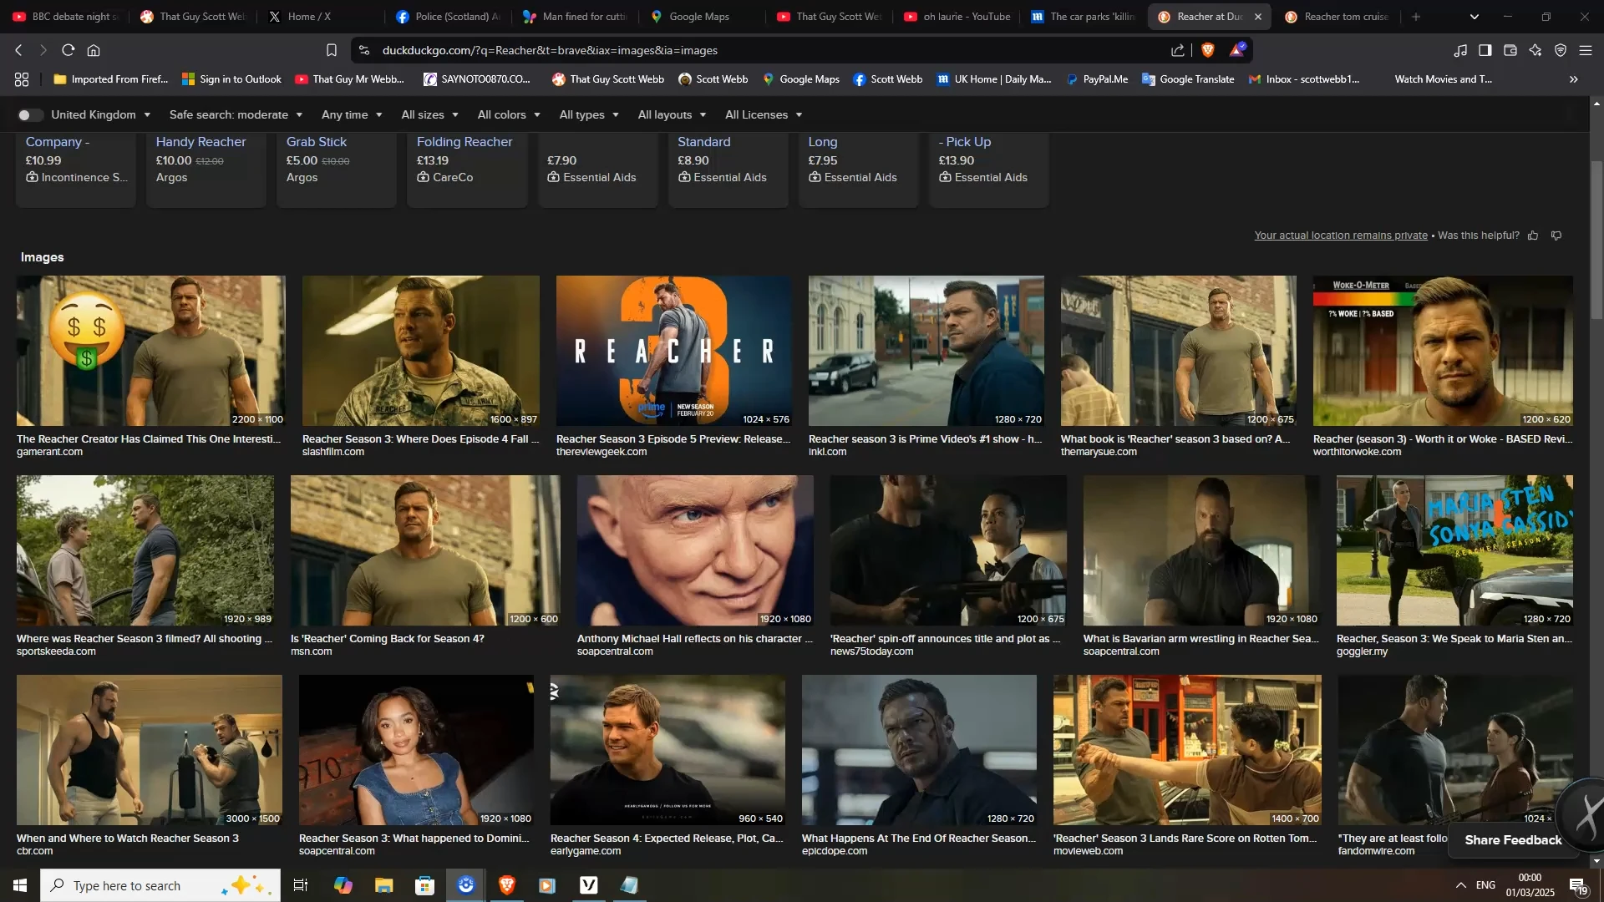Open Task View on the taskbar
Screen dimensions: 1604x902
point(301,885)
